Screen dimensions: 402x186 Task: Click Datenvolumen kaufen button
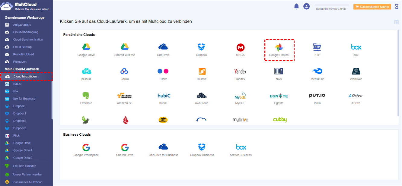click(x=372, y=7)
